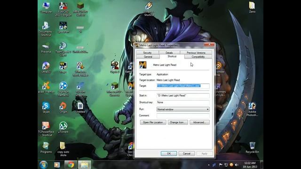Open UltraISO desktop shortcut
Screen dimensions: 301x169
[46, 67]
